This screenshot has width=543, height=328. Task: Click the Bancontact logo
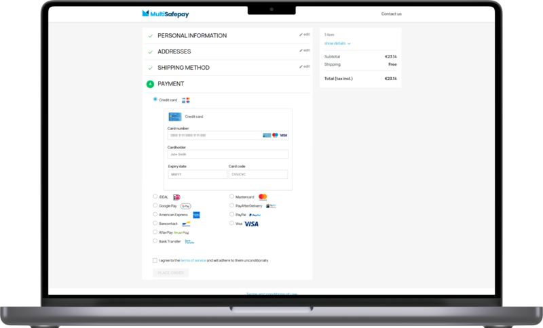coord(186,224)
